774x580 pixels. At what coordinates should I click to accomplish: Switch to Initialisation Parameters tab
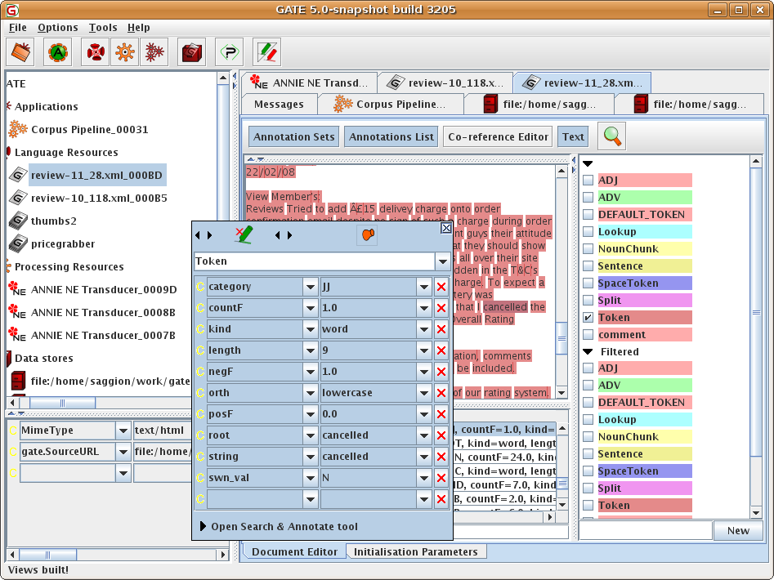[x=416, y=552]
